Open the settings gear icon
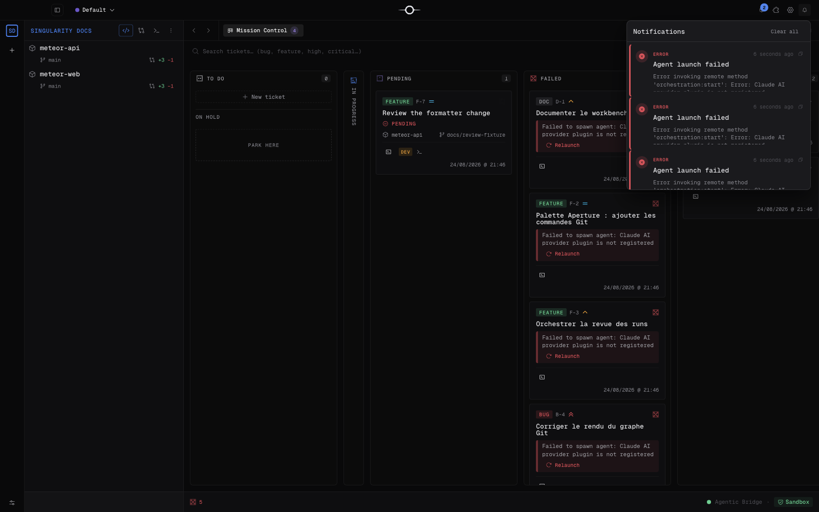The width and height of the screenshot is (819, 512). [790, 10]
